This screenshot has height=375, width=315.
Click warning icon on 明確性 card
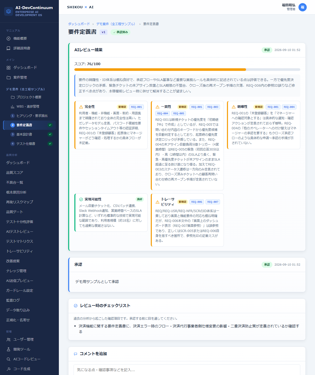(234, 107)
